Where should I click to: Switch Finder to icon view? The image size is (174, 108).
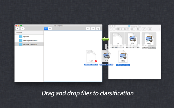[118, 29]
